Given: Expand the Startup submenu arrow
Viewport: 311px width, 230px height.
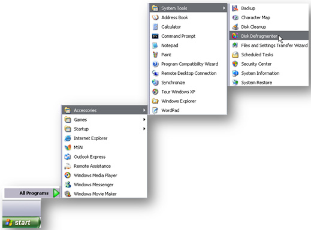Looking at the screenshot, I should pyautogui.click(x=144, y=129).
